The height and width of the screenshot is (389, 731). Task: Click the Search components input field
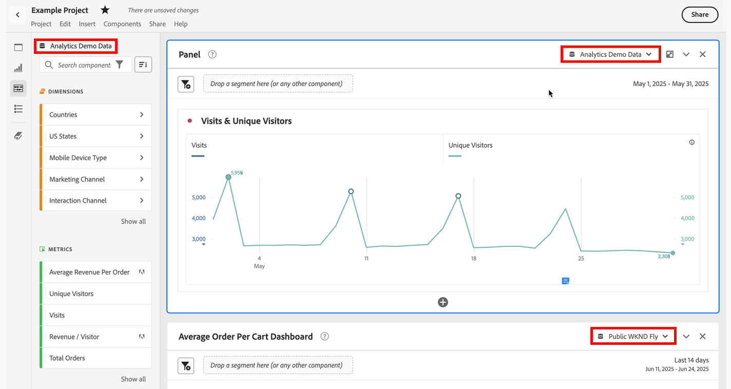84,65
